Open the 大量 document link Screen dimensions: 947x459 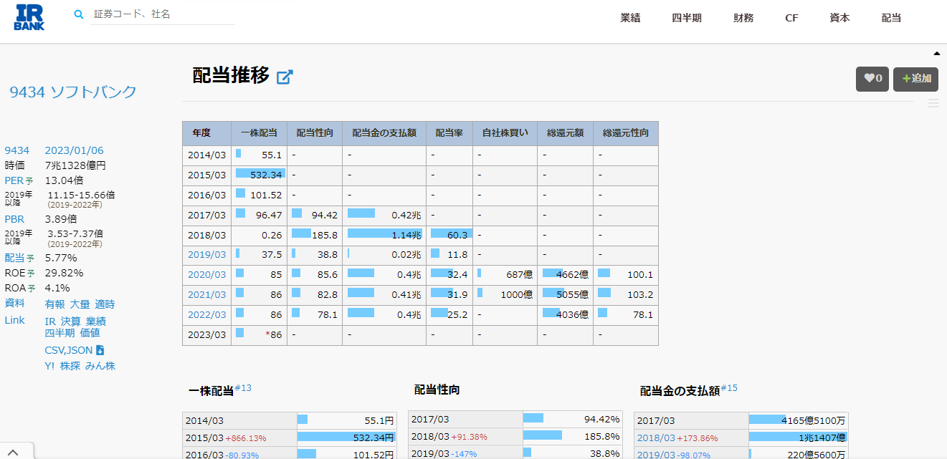(80, 304)
